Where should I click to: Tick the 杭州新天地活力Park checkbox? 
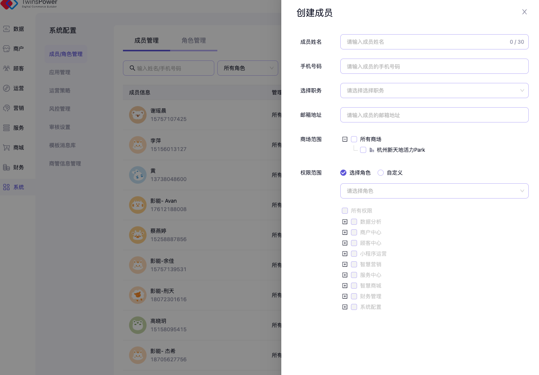pyautogui.click(x=363, y=150)
